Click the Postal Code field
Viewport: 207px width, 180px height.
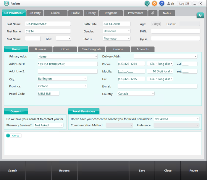[x=48, y=93]
